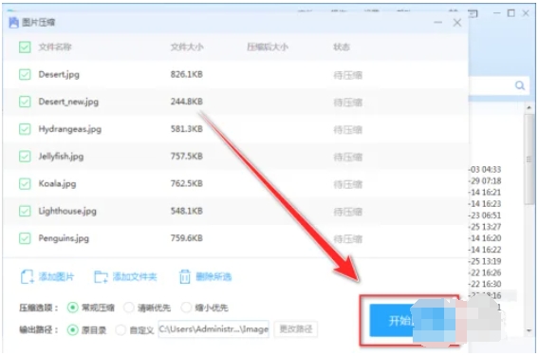Select the Penguins.jpg file name

[x=64, y=238]
